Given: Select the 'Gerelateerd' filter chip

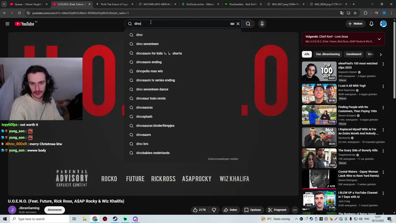Looking at the screenshot, I should (x=354, y=54).
